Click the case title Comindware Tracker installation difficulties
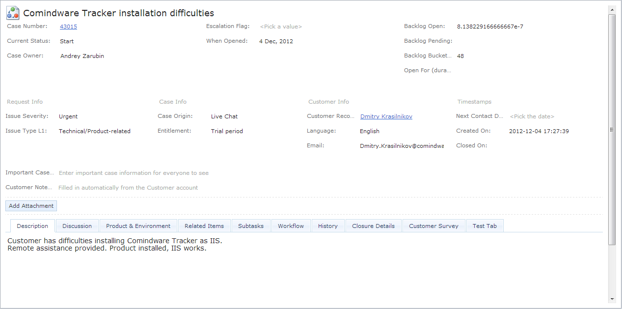The image size is (622, 309). point(119,13)
